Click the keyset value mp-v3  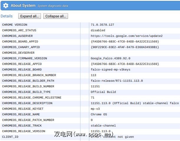coord(95,109)
